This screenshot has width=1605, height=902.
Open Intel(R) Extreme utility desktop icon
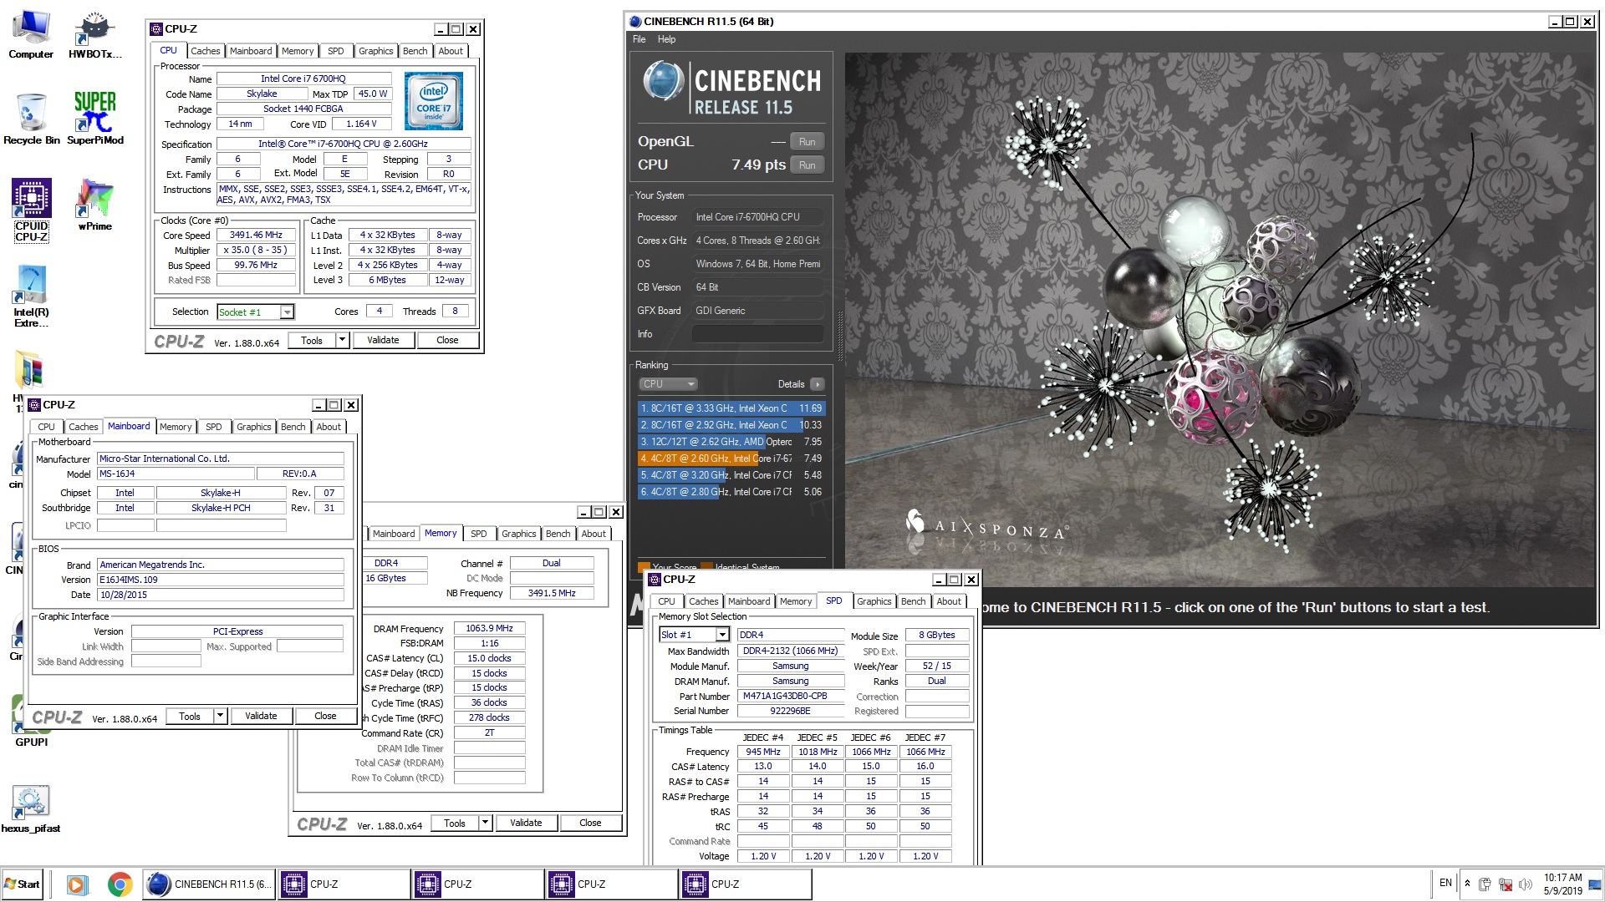[31, 296]
